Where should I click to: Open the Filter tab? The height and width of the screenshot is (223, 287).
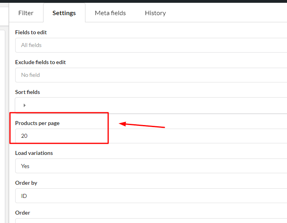click(x=26, y=13)
